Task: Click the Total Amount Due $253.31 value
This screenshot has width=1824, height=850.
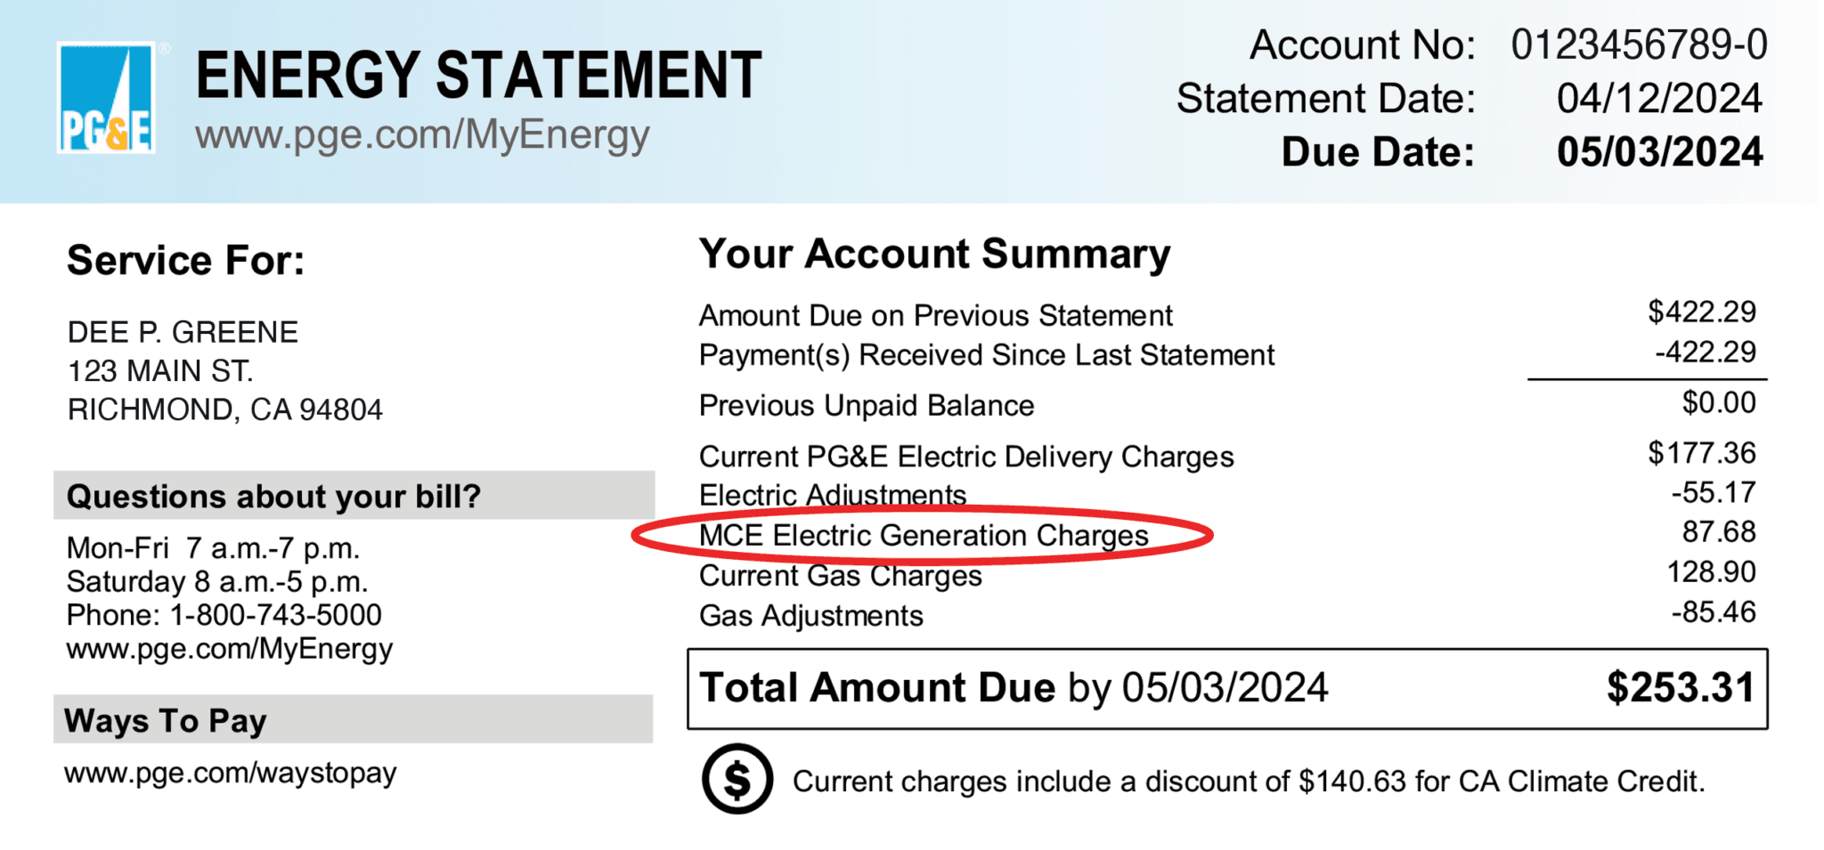Action: point(1680,688)
